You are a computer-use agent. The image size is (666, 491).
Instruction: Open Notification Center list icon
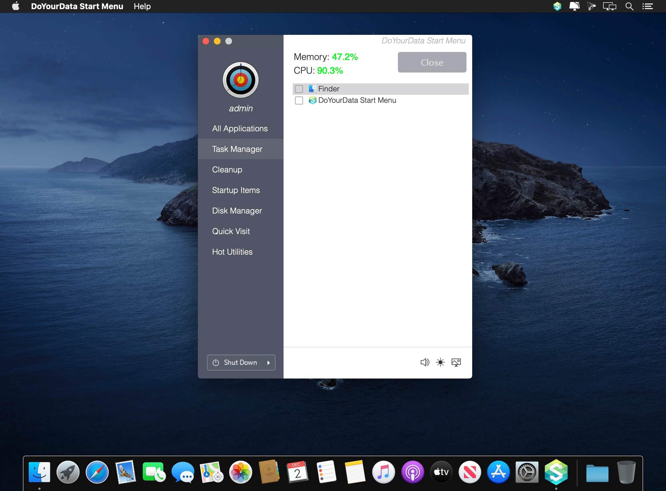coord(647,6)
